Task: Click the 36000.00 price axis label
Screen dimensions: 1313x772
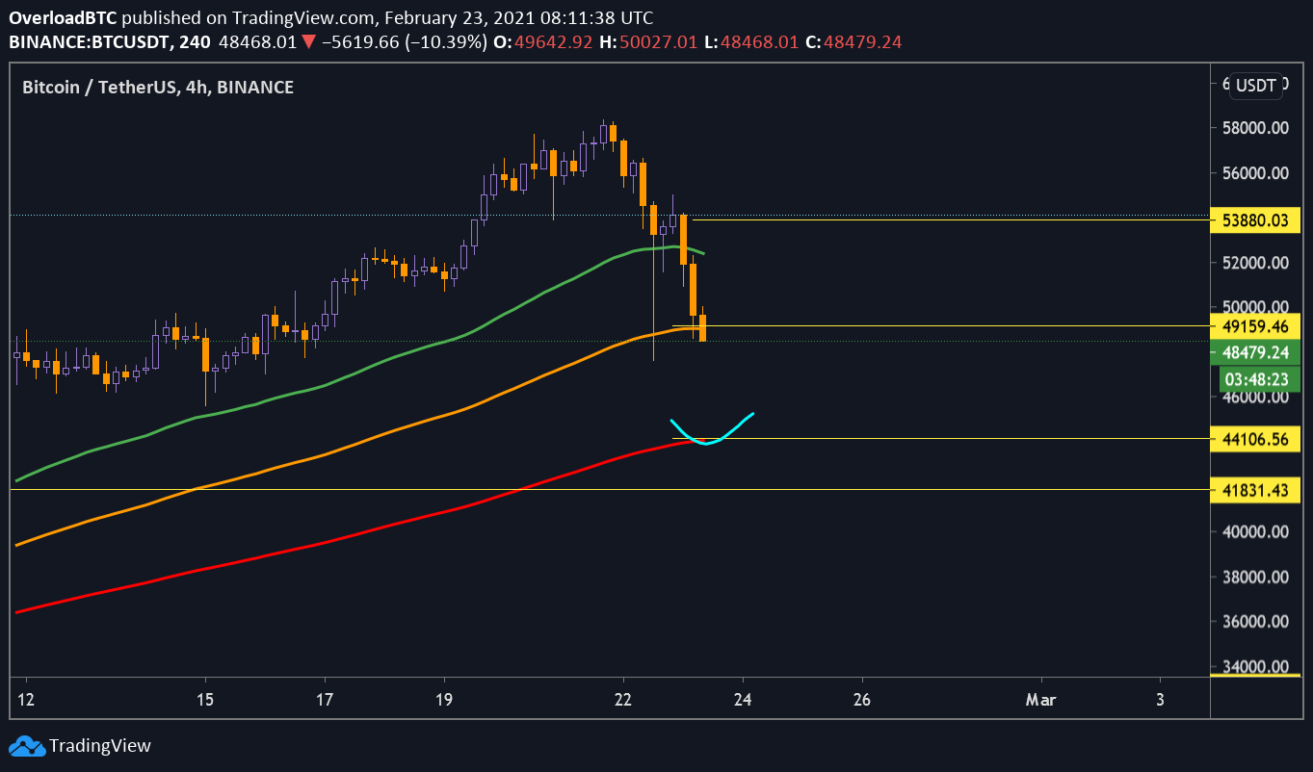Action: pos(1255,621)
